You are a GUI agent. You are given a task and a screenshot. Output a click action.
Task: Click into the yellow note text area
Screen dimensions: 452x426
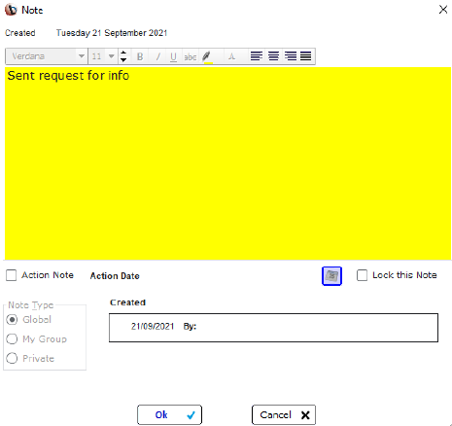227,163
